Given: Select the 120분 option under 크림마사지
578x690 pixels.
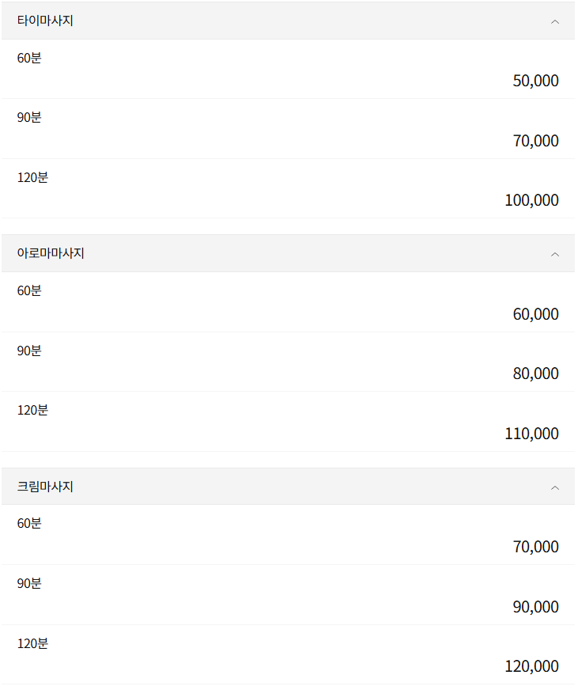Looking at the screenshot, I should (x=32, y=643).
